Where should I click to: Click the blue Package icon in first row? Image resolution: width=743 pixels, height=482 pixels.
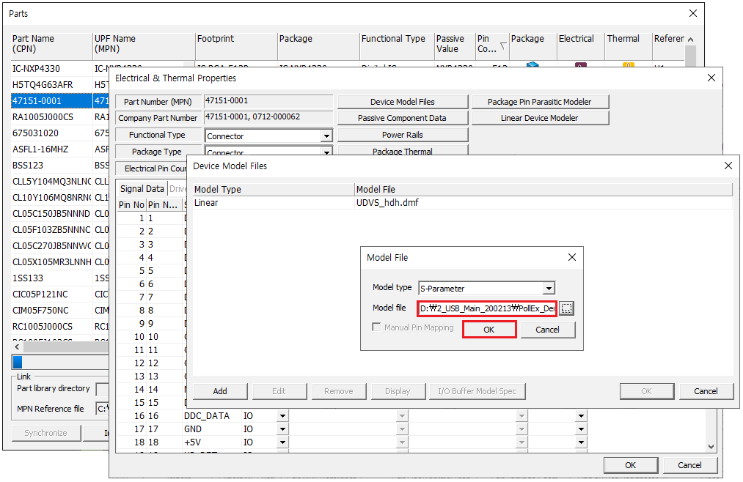pos(532,64)
